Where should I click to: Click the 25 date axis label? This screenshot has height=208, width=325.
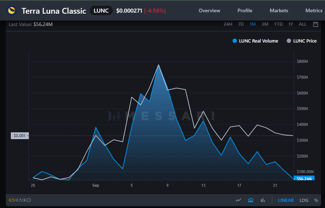point(33,185)
